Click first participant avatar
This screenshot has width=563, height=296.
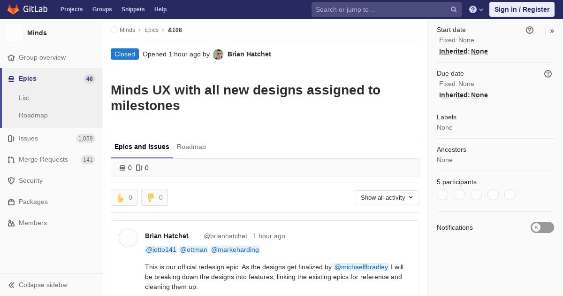(x=442, y=195)
